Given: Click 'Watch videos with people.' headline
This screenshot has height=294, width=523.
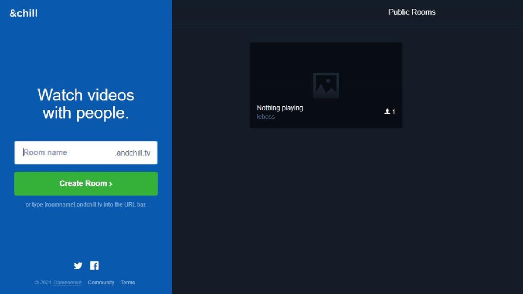Looking at the screenshot, I should click(x=86, y=104).
